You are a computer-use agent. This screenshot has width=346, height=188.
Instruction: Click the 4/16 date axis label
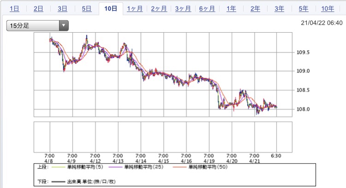(x=186, y=161)
